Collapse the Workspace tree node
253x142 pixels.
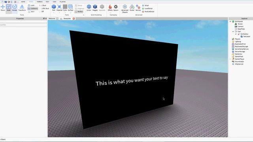click(230, 21)
